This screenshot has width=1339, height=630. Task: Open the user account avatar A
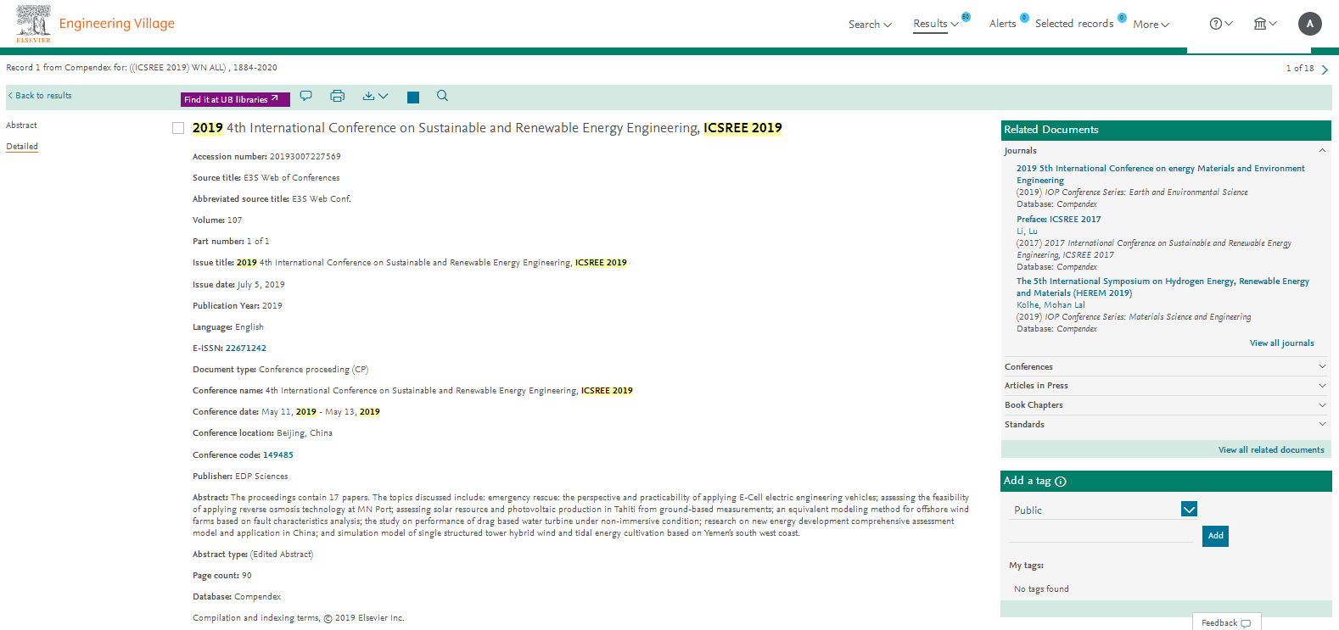(1310, 24)
